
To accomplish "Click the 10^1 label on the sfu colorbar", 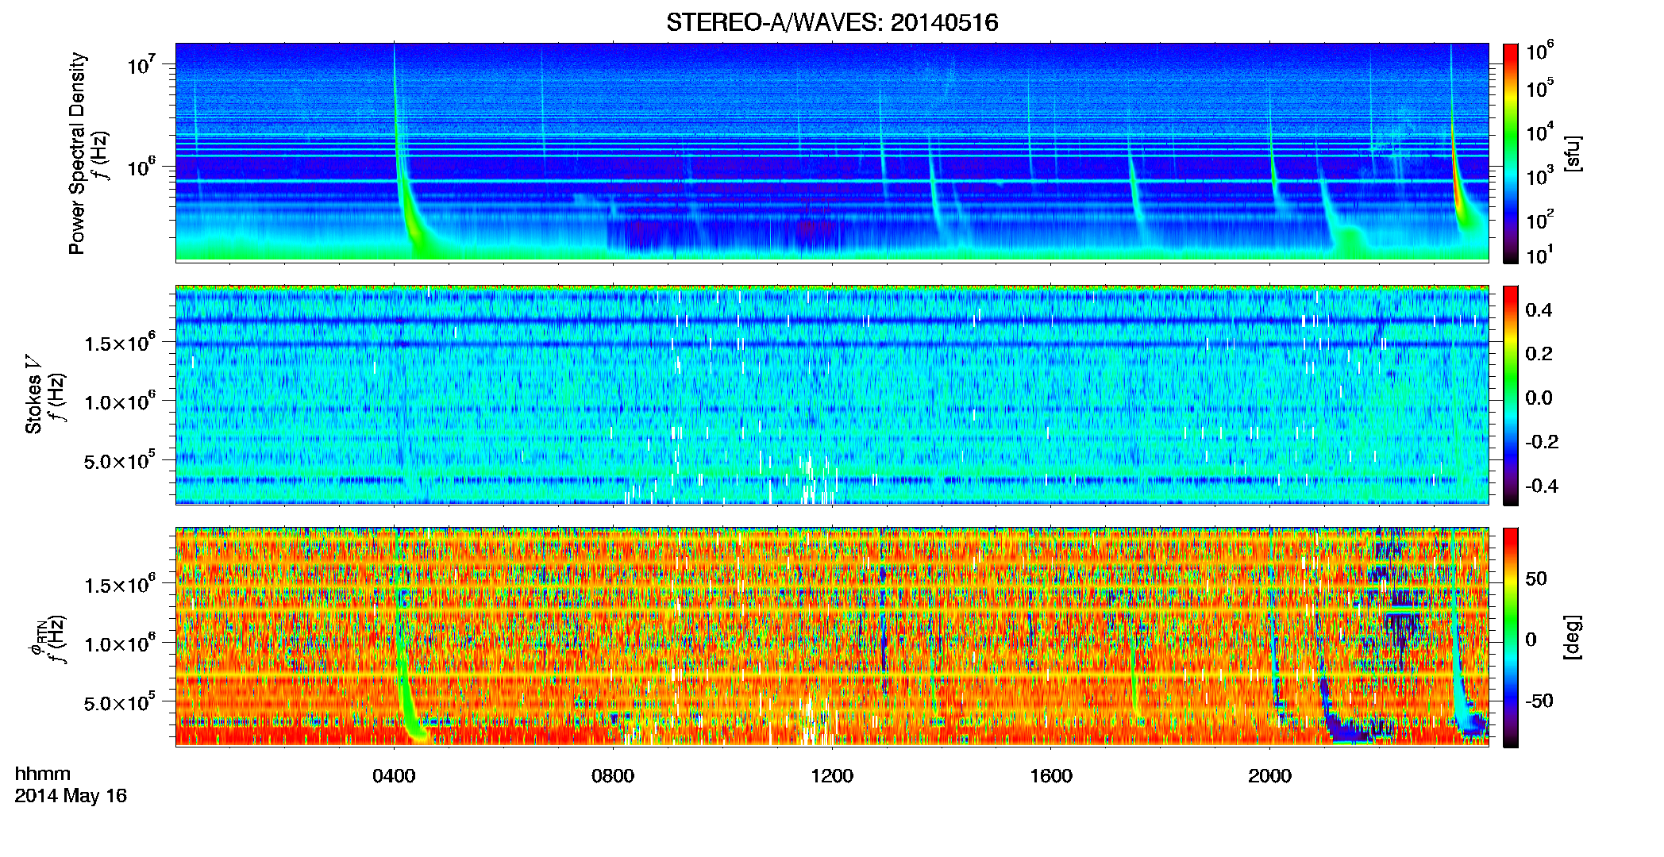I will click(1539, 255).
